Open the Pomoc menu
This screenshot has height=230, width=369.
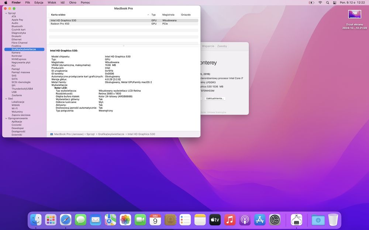tap(85, 3)
